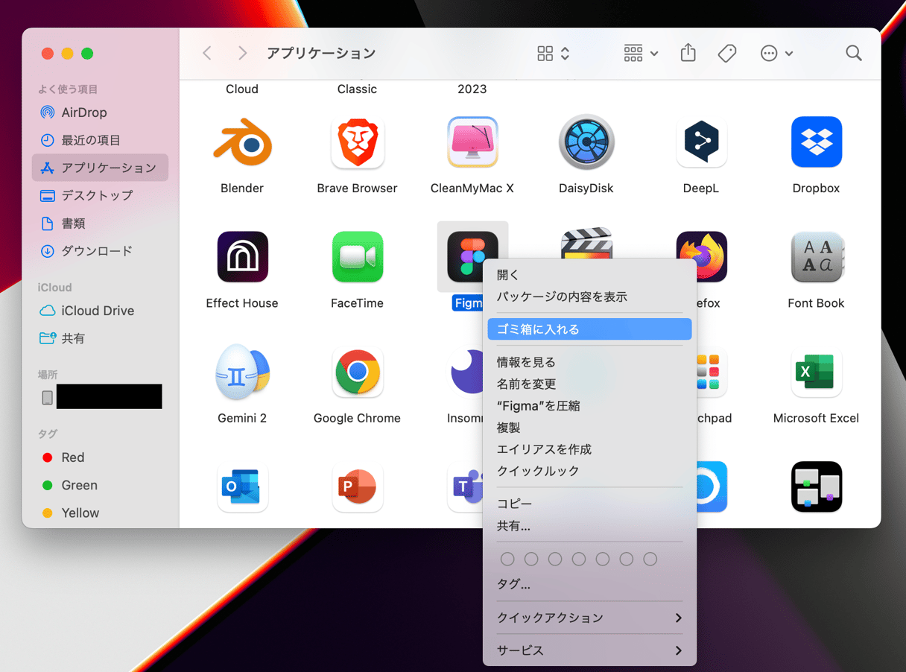Expand the クイックアクション submenu
The width and height of the screenshot is (906, 672).
click(x=589, y=618)
